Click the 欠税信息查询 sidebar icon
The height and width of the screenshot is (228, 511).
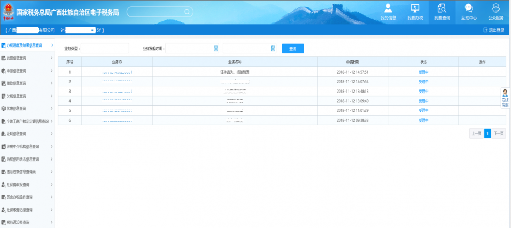click(x=3, y=96)
